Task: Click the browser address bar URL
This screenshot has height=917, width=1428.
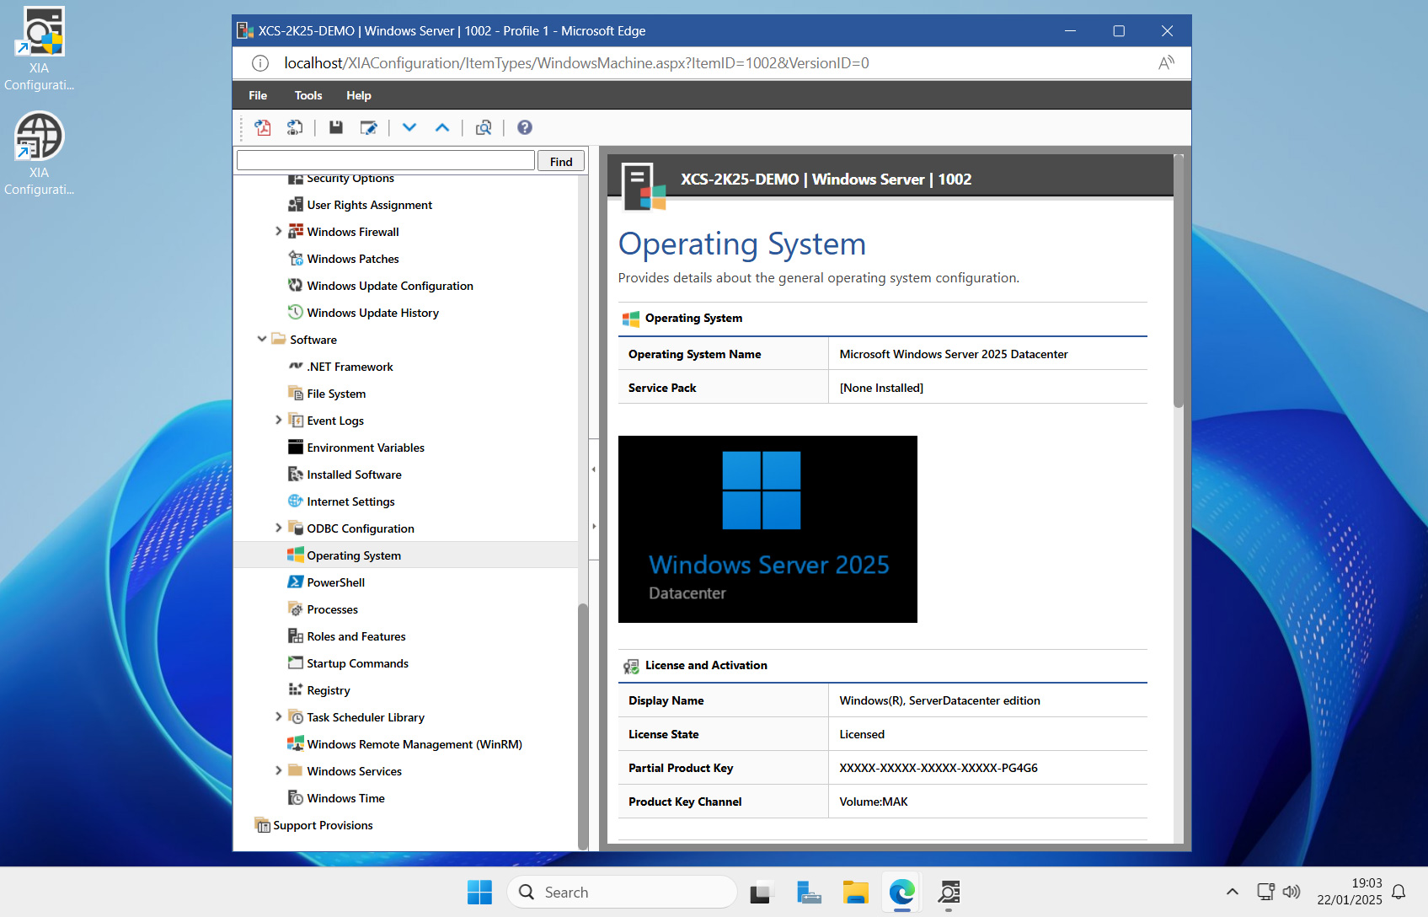Action: point(576,63)
